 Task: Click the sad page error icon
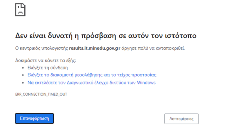click(x=20, y=10)
